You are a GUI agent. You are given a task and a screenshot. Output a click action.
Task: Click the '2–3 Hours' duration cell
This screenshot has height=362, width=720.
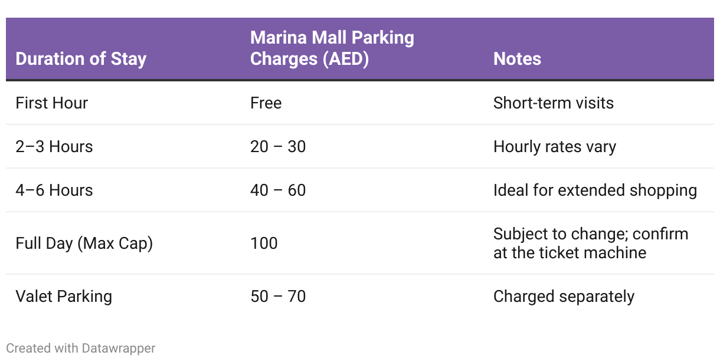[x=54, y=146]
